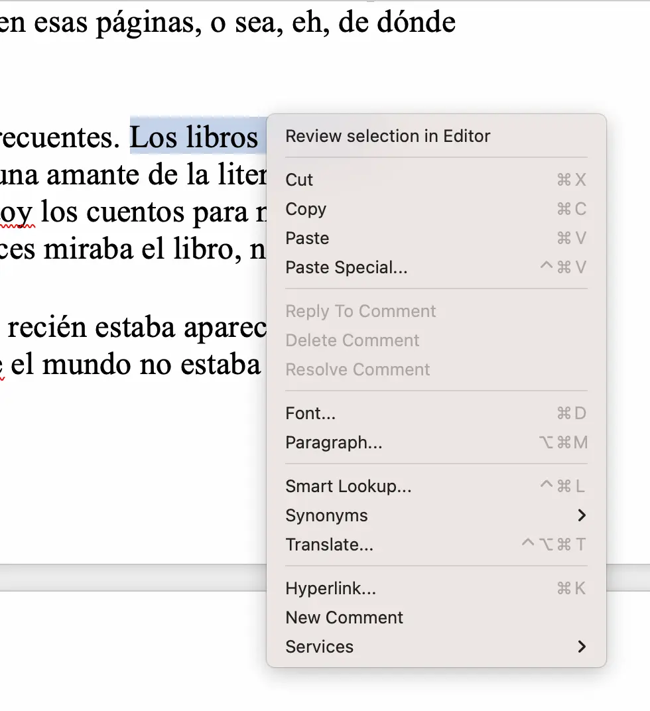Click the Synonyms chevron arrow

point(582,515)
